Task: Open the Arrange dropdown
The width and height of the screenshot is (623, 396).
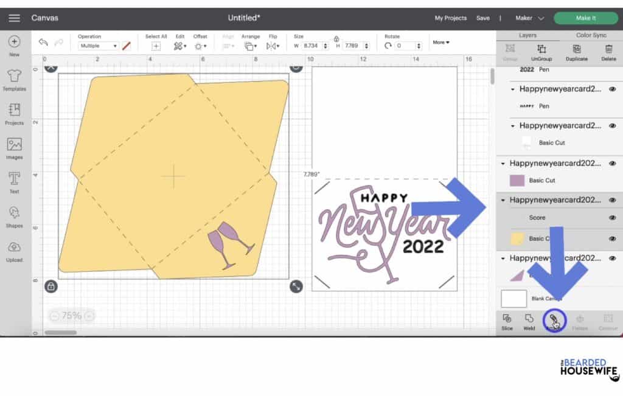Action: click(x=251, y=42)
